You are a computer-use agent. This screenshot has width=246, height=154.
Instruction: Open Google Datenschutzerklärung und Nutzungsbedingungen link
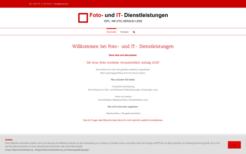click(x=62, y=150)
